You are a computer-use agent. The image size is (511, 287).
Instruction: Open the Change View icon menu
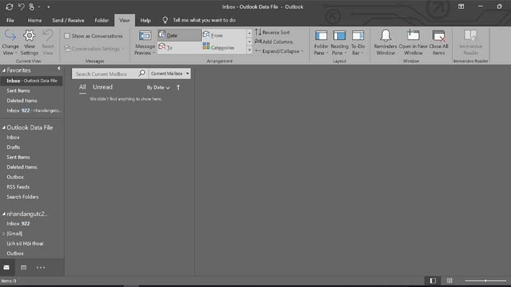click(x=10, y=36)
